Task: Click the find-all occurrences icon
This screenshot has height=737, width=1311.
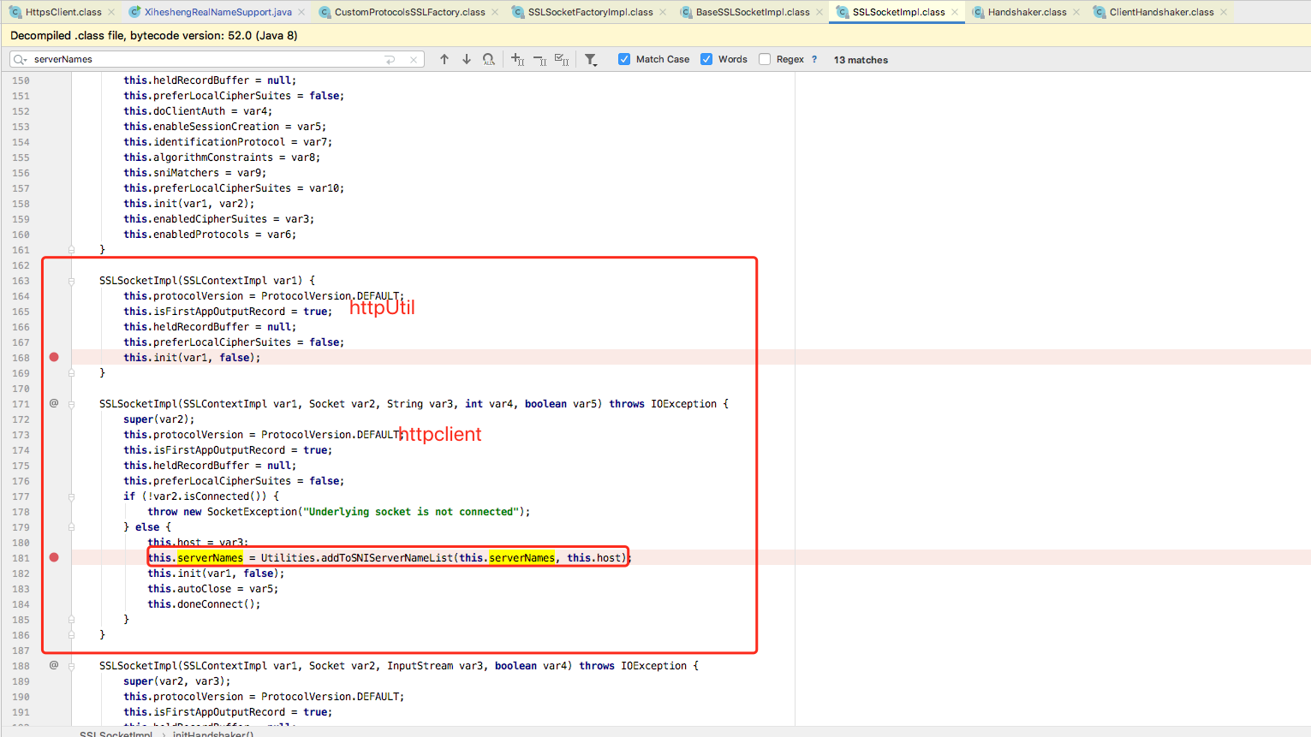Action: 488,59
